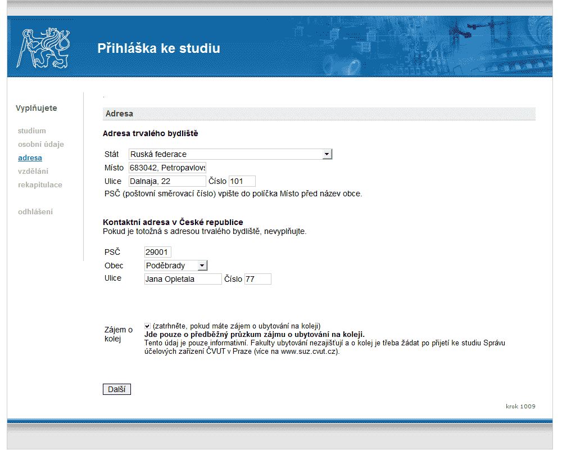Click the bold předběžný průzkum zájmu text
Viewport: 562px width, 450px height.
[x=255, y=335]
